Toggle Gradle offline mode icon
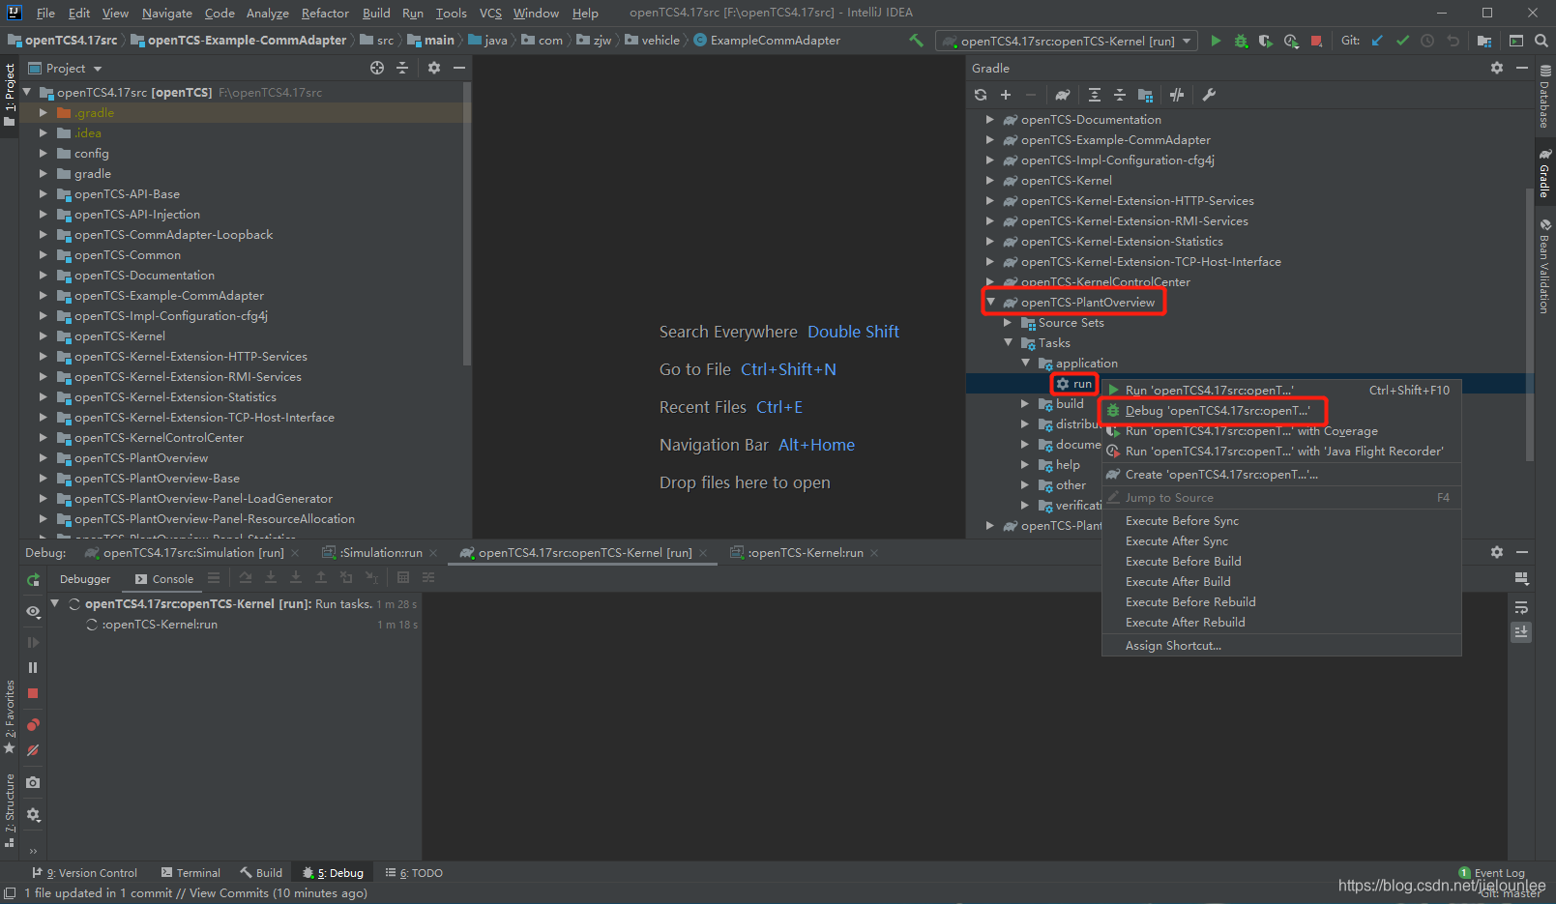 click(x=1177, y=95)
